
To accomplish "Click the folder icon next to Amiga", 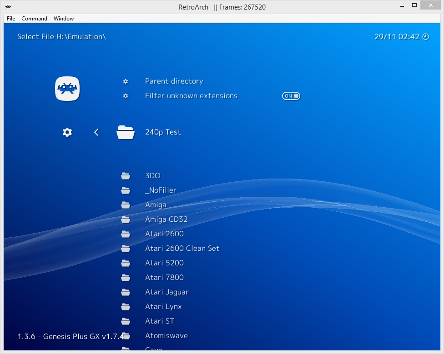I will (x=126, y=205).
